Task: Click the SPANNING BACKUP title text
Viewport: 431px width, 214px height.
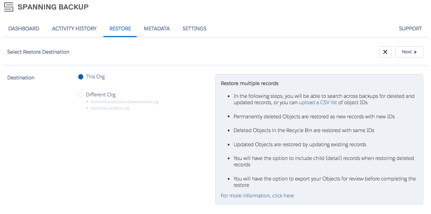Action: click(x=53, y=7)
